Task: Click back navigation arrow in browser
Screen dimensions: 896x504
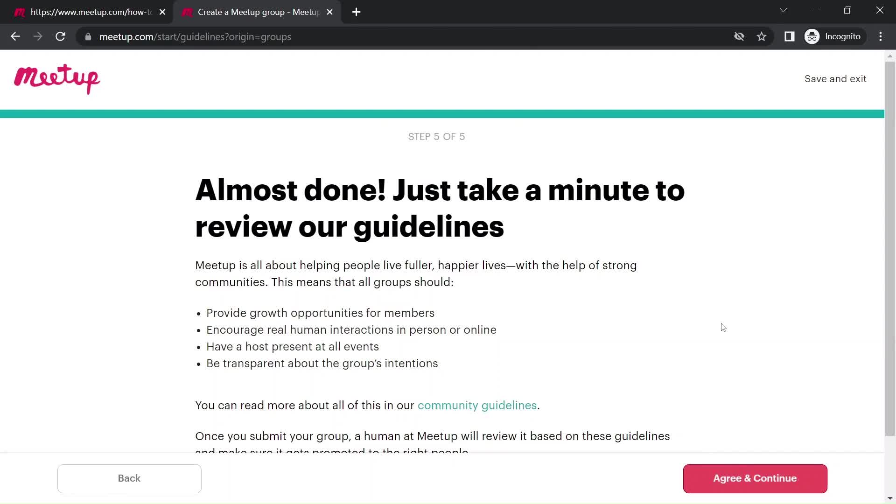Action: point(15,37)
